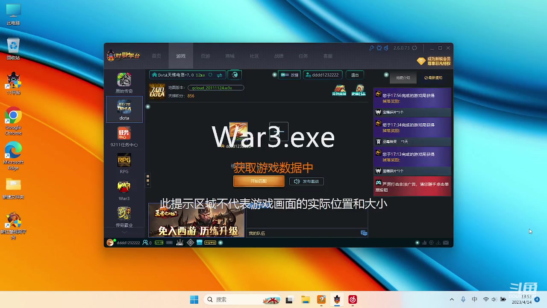The width and height of the screenshot is (547, 308).
Task: Open the 17:56 game reward notification
Action: [x=412, y=98]
